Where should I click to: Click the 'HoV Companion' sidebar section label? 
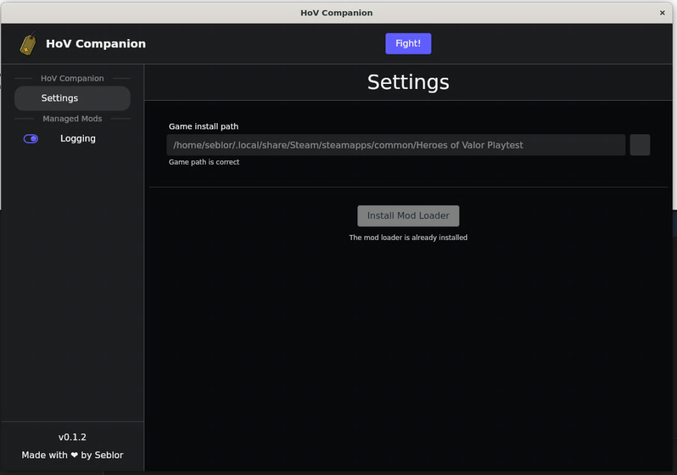(x=72, y=78)
